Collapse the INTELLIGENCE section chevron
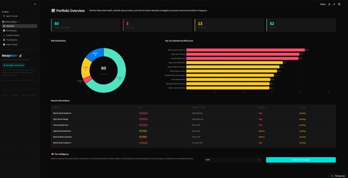 [x=19, y=22]
